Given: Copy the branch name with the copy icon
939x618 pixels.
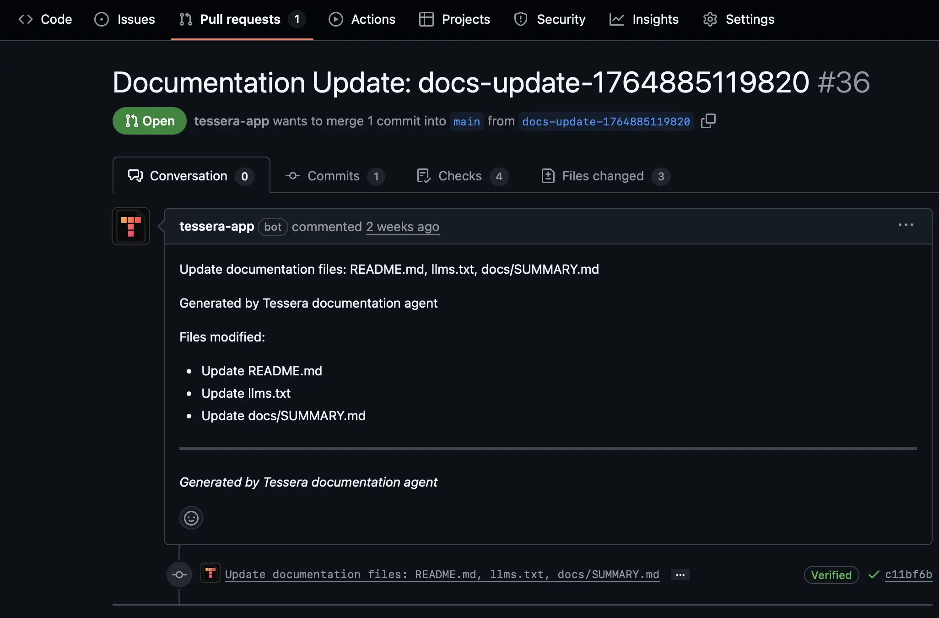Looking at the screenshot, I should 708,121.
